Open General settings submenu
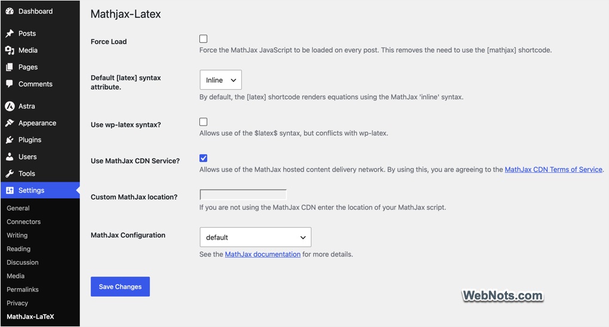The height and width of the screenshot is (327, 609). click(x=18, y=208)
